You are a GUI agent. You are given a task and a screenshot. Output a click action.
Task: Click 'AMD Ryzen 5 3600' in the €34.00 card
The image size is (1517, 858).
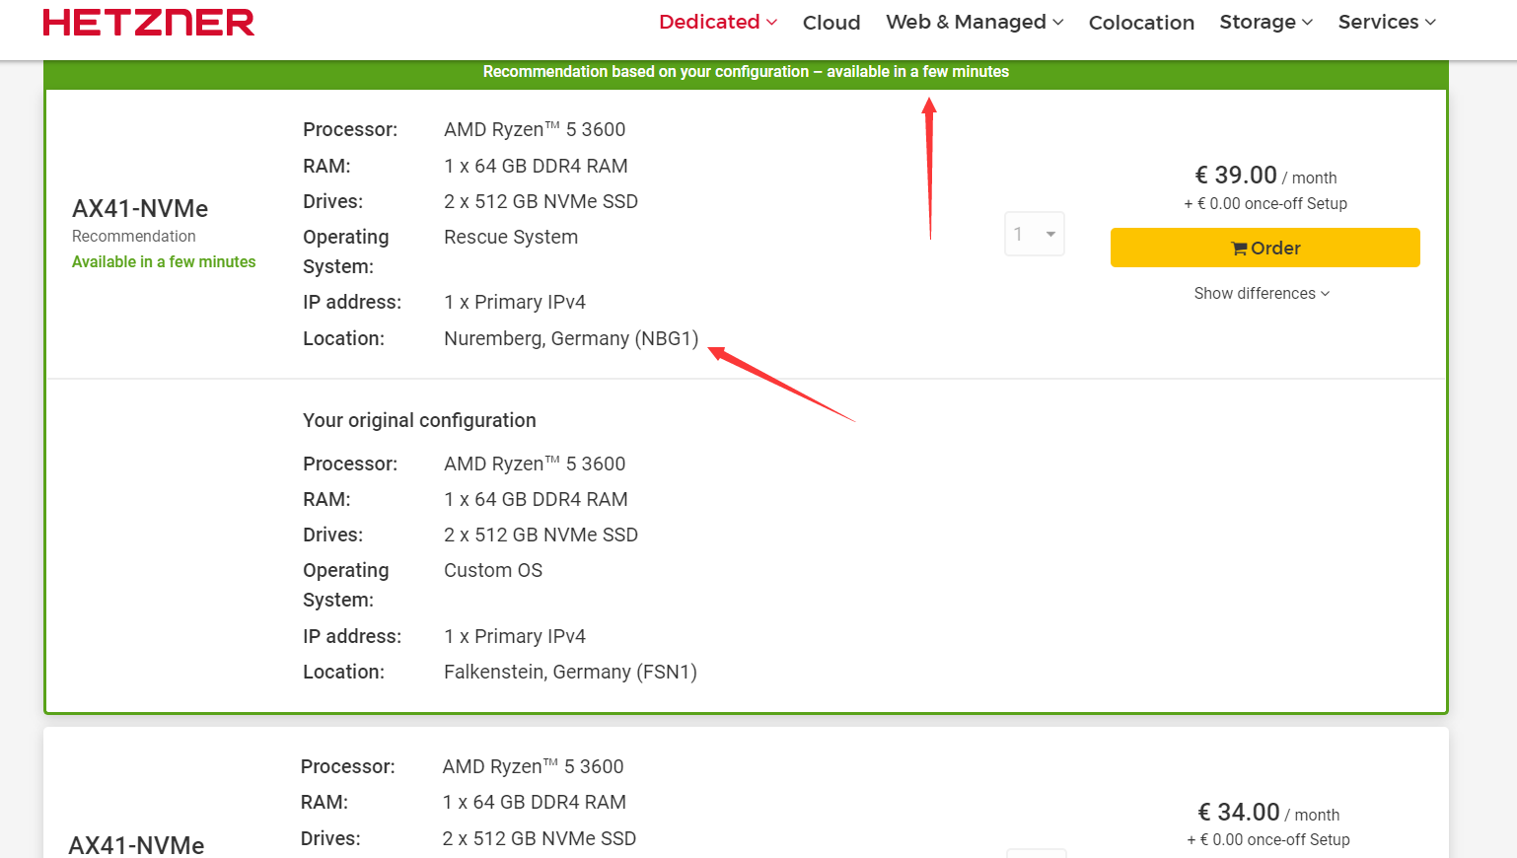coord(533,766)
